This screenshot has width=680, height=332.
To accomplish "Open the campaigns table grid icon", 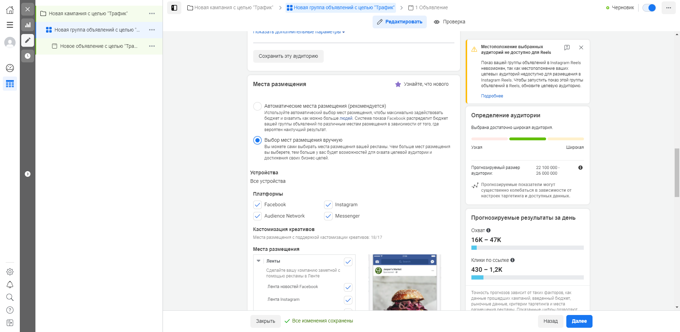I will coord(10,84).
